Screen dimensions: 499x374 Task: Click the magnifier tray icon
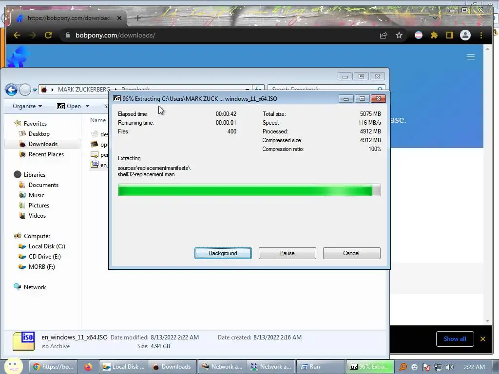(x=403, y=367)
